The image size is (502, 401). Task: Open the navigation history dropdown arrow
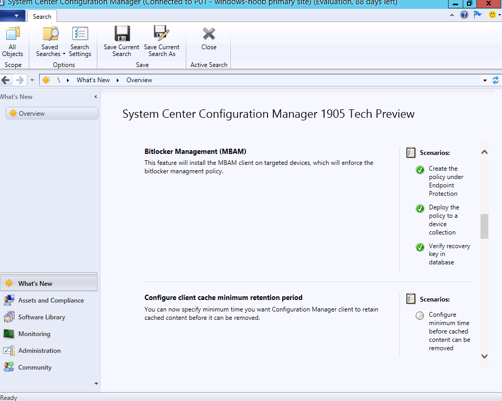(x=32, y=80)
